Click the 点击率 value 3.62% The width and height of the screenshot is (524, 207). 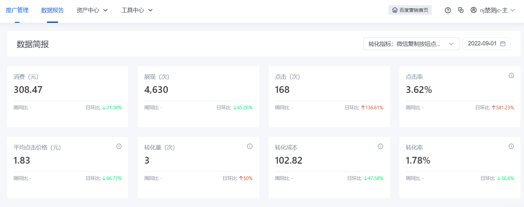(419, 90)
